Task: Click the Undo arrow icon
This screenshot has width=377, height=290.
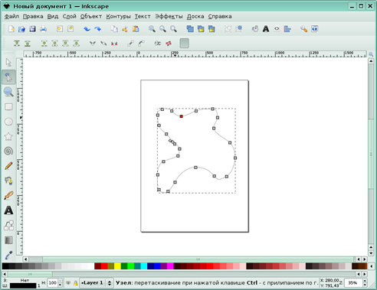Action: [87, 29]
